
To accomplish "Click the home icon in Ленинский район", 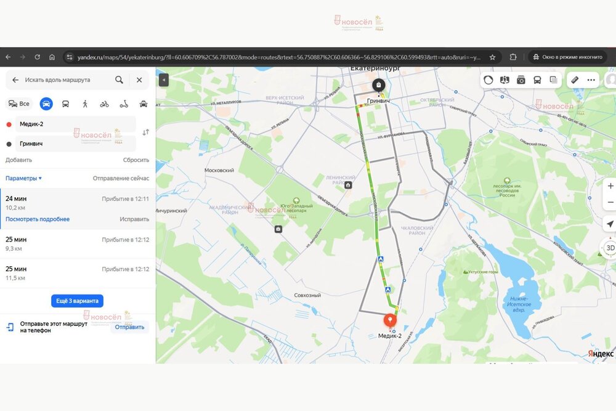I will 348,185.
